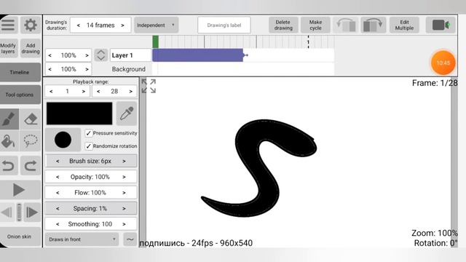The height and width of the screenshot is (262, 466).
Task: Swap layer order with up-down arrows icon
Action: click(x=100, y=55)
